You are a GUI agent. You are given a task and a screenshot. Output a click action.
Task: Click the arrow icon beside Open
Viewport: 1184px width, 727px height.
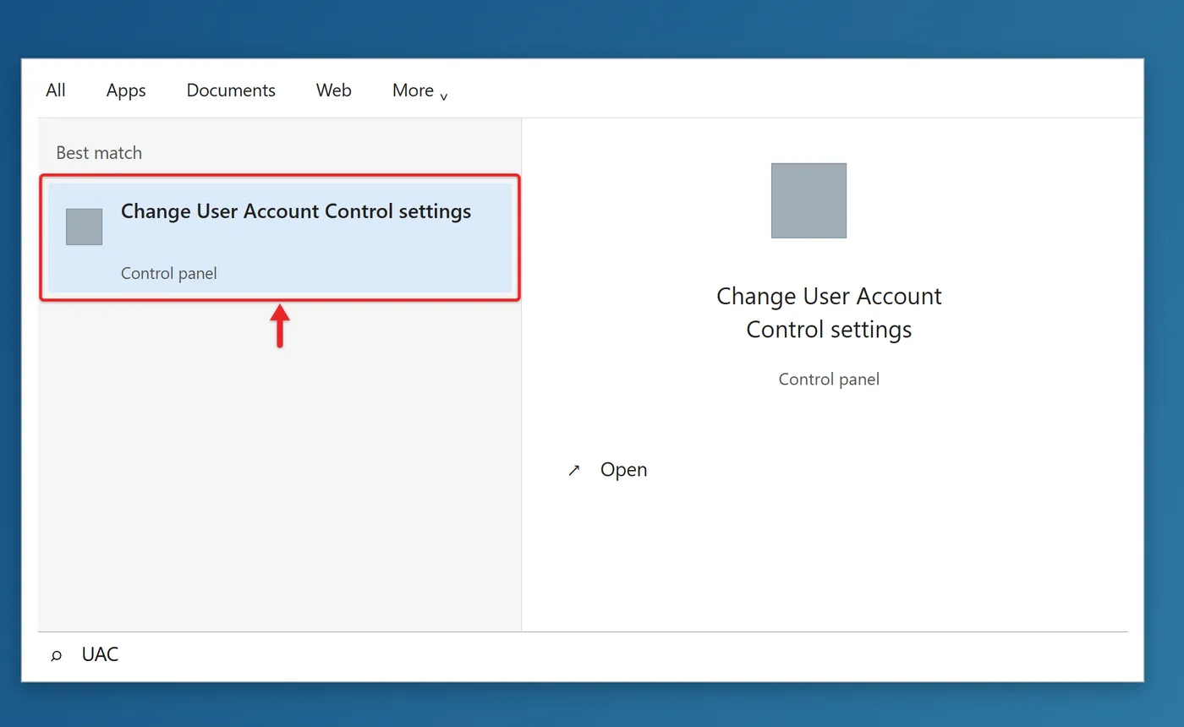point(574,470)
